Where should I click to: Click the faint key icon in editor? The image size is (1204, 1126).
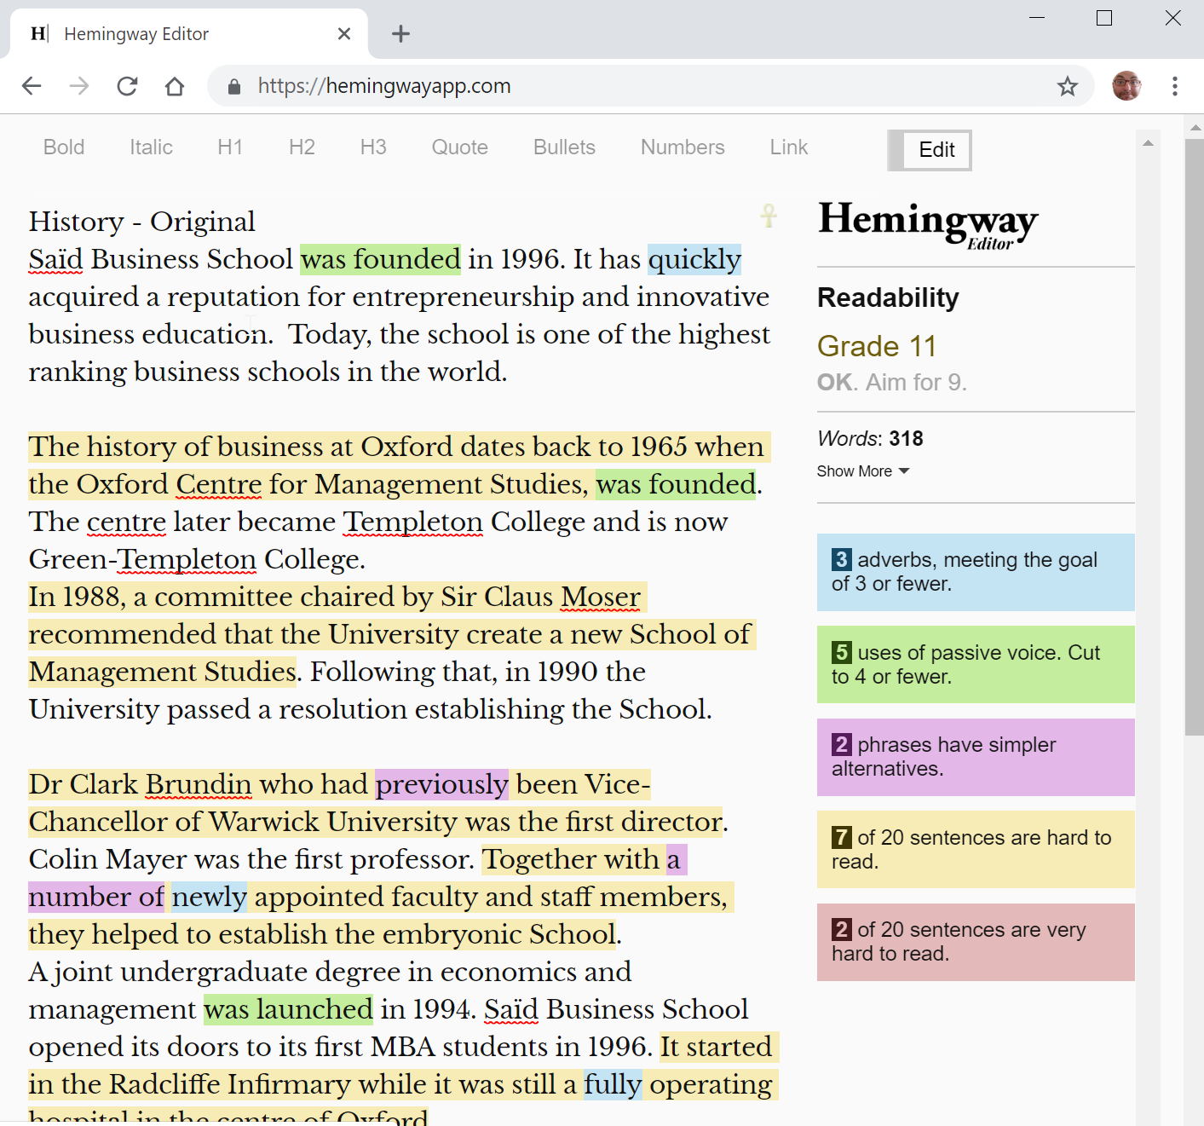[769, 216]
